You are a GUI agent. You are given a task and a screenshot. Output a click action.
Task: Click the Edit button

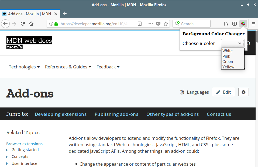click(x=223, y=92)
